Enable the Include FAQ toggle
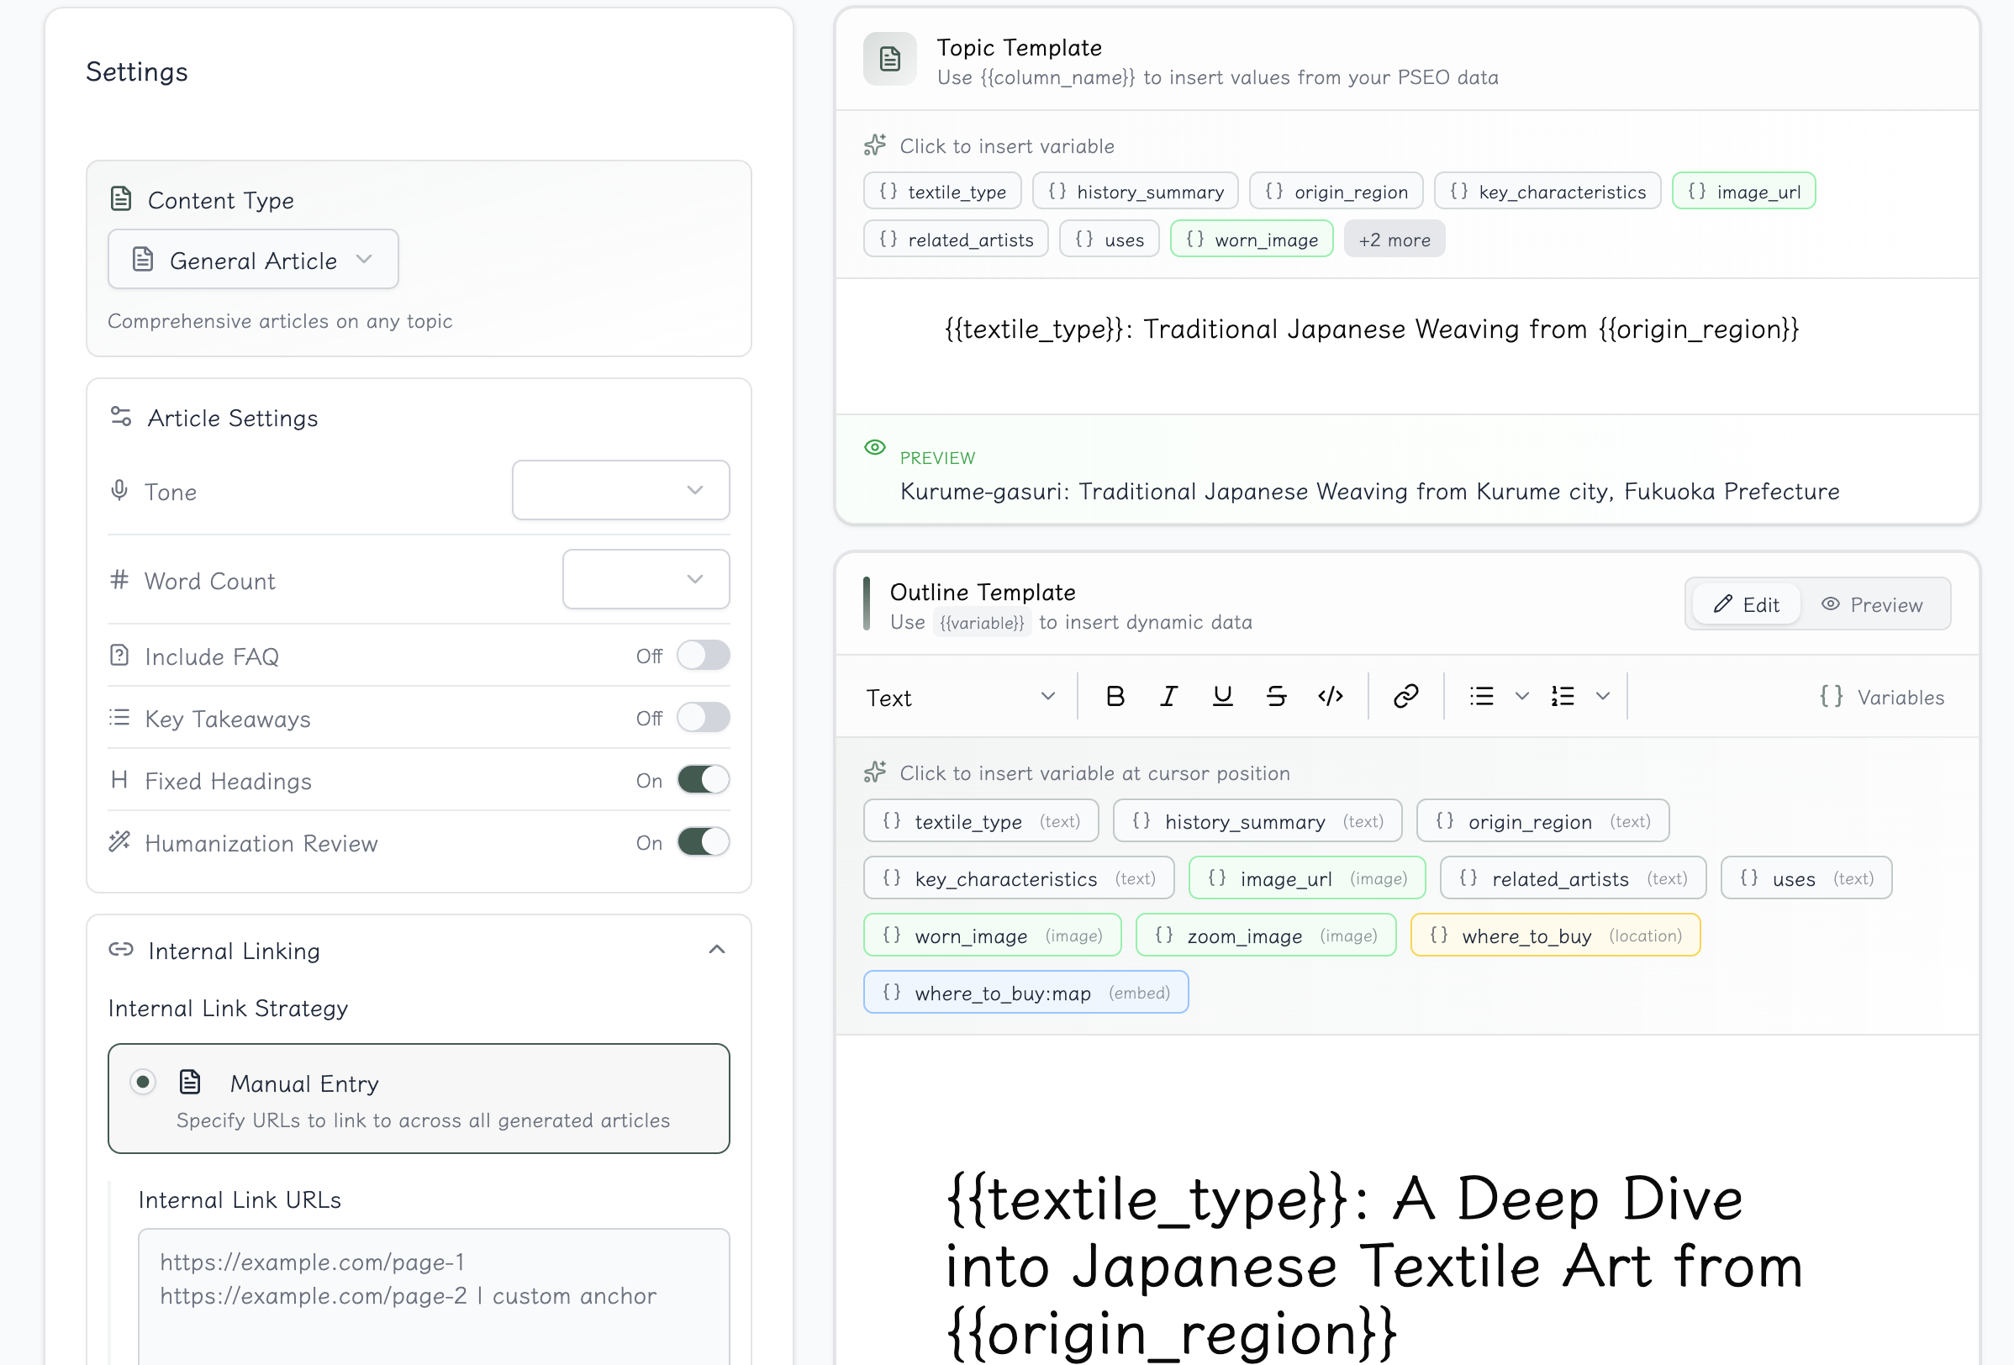This screenshot has height=1365, width=2014. point(703,656)
